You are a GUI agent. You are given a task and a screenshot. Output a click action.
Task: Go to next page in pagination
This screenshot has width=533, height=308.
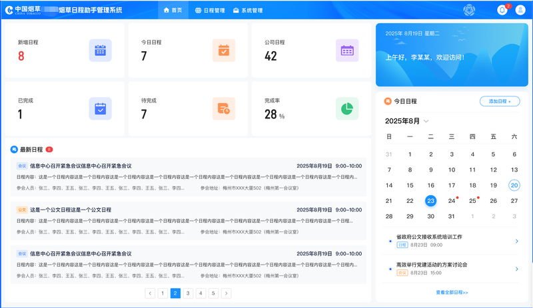pyautogui.click(x=227, y=293)
